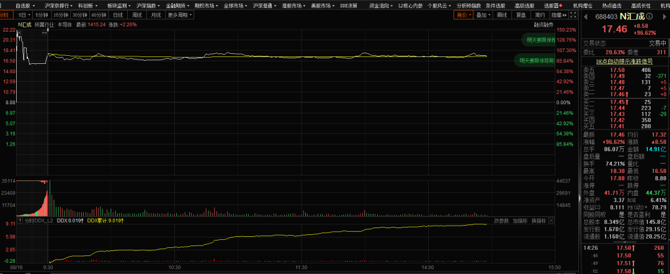The image size is (670, 274).
Task: Toggle the 复盘 replay mode
Action: [x=521, y=14]
